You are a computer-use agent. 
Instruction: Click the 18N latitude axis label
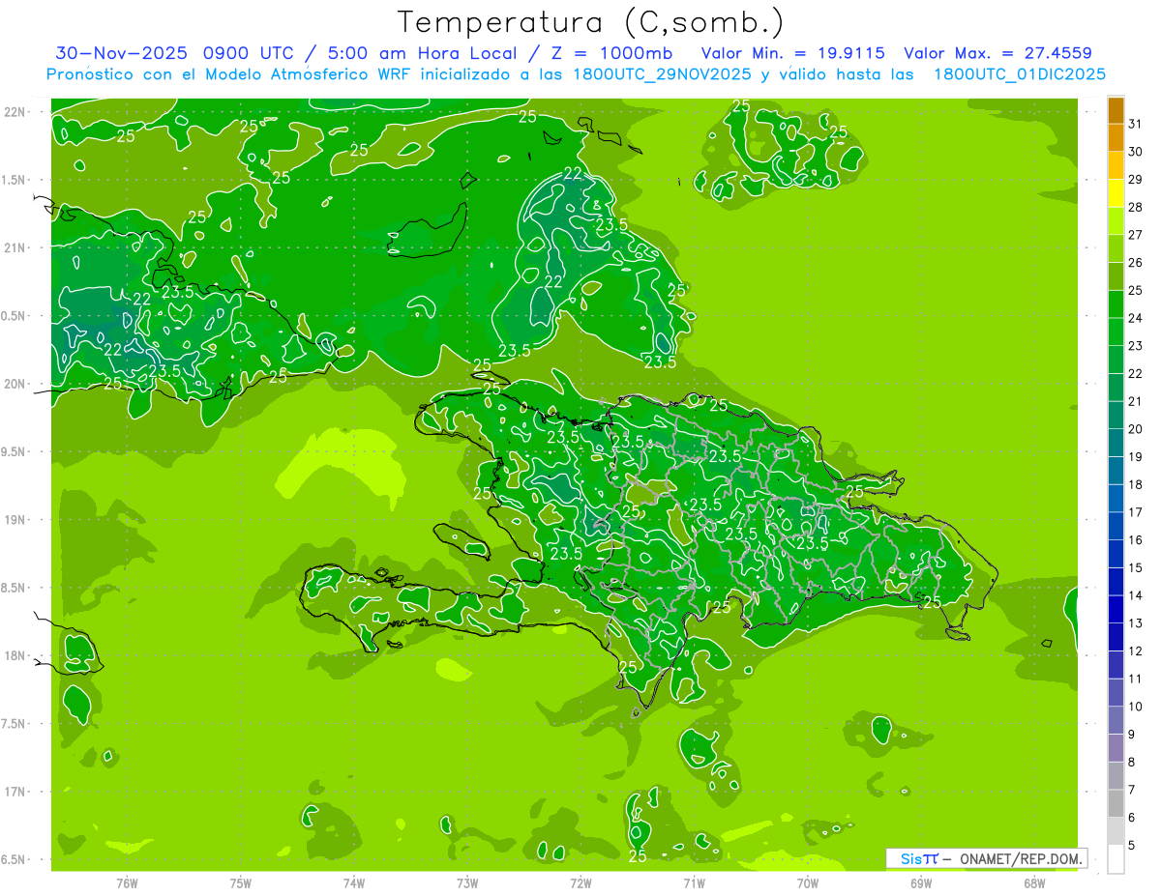coord(15,655)
